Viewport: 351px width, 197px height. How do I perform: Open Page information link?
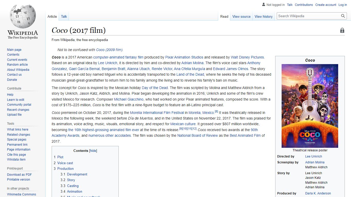[x=19, y=150]
